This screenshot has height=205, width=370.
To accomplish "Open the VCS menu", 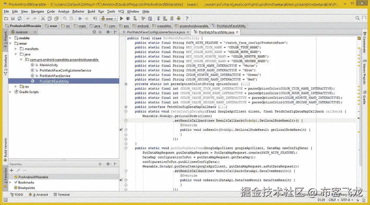I will pos(121,11).
